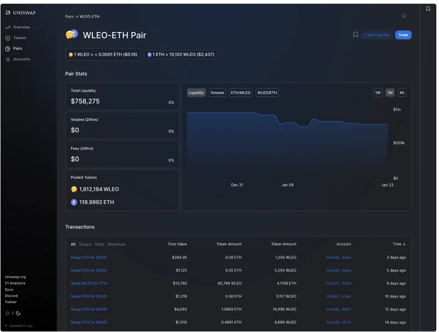This screenshot has height=332, width=439.
Task: Filter transactions by Swaps
Action: click(85, 244)
